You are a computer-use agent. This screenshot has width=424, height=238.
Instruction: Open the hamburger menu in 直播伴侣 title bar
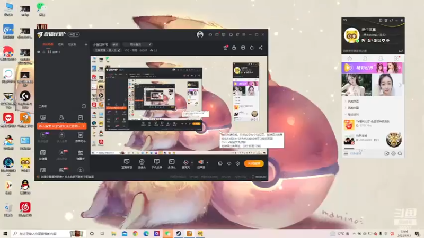(x=244, y=34)
